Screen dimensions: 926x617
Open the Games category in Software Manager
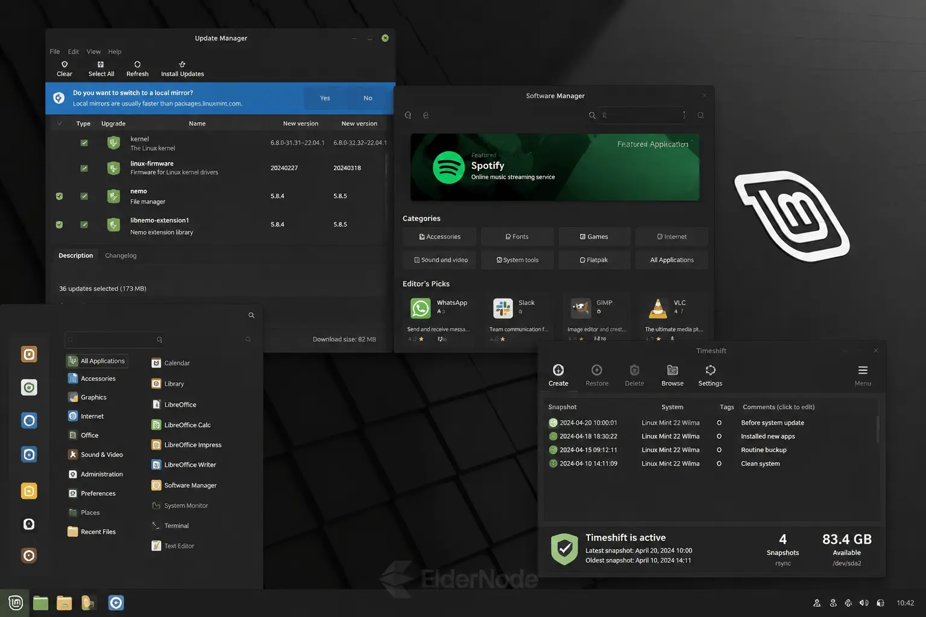594,237
